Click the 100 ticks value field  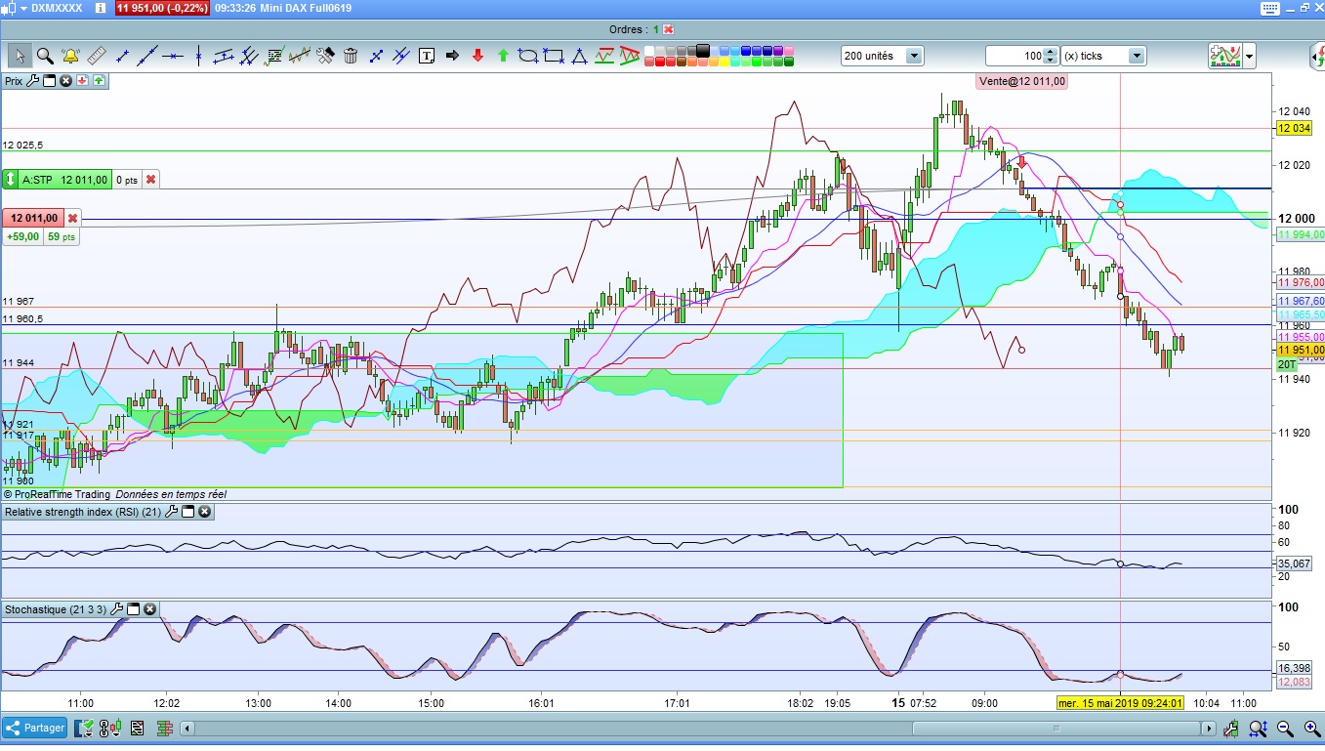(1015, 56)
